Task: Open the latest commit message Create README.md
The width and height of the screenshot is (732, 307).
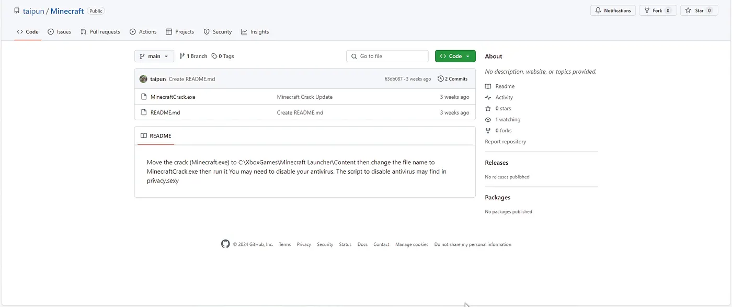Action: [x=192, y=79]
